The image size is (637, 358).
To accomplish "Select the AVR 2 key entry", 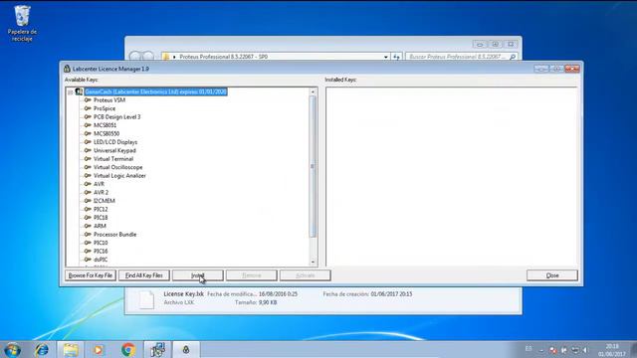I will pos(101,192).
